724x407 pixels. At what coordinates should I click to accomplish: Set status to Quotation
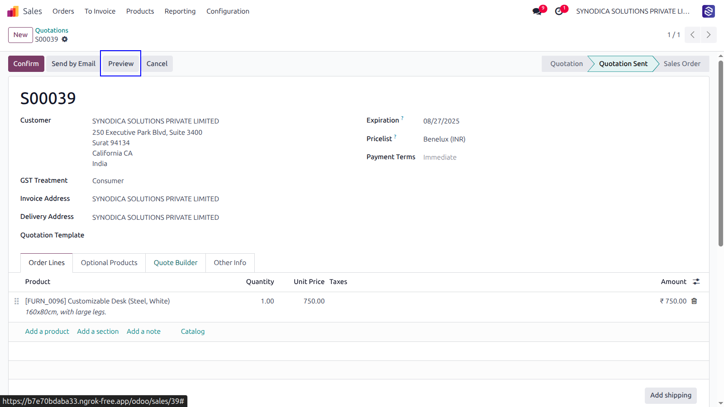click(x=566, y=64)
